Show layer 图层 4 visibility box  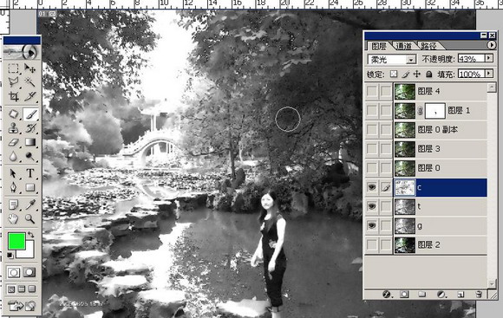click(372, 91)
